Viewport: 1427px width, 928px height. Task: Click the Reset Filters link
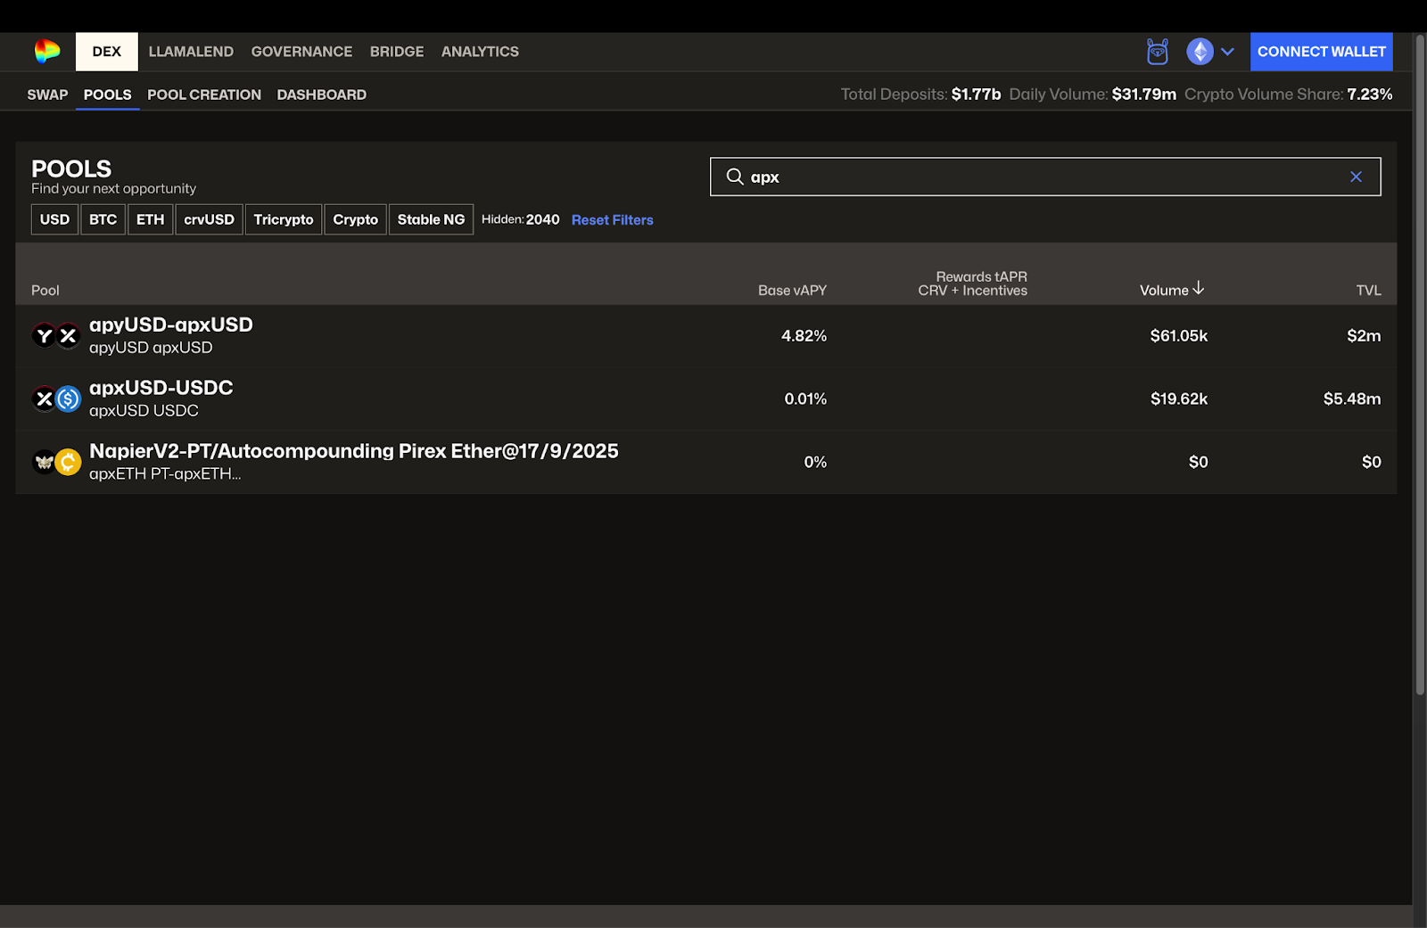(x=612, y=220)
